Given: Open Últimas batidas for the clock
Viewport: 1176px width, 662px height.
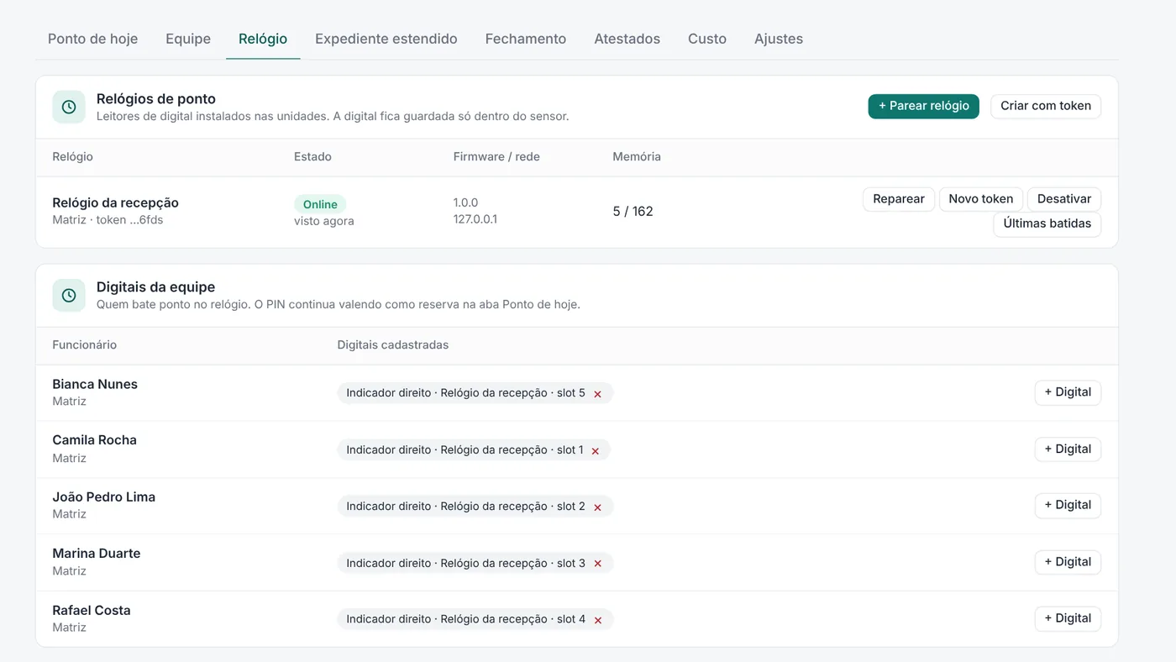Looking at the screenshot, I should [1047, 223].
